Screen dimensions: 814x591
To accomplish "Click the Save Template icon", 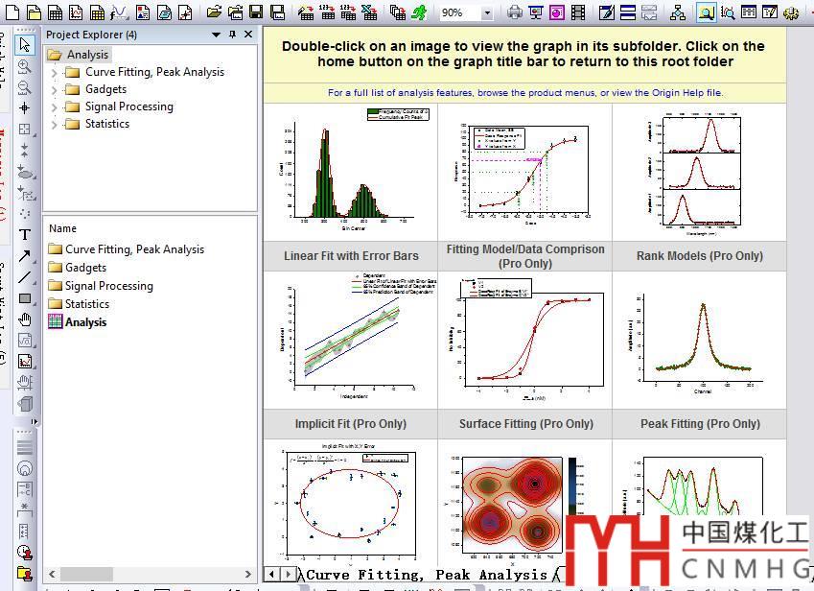I will pos(278,12).
